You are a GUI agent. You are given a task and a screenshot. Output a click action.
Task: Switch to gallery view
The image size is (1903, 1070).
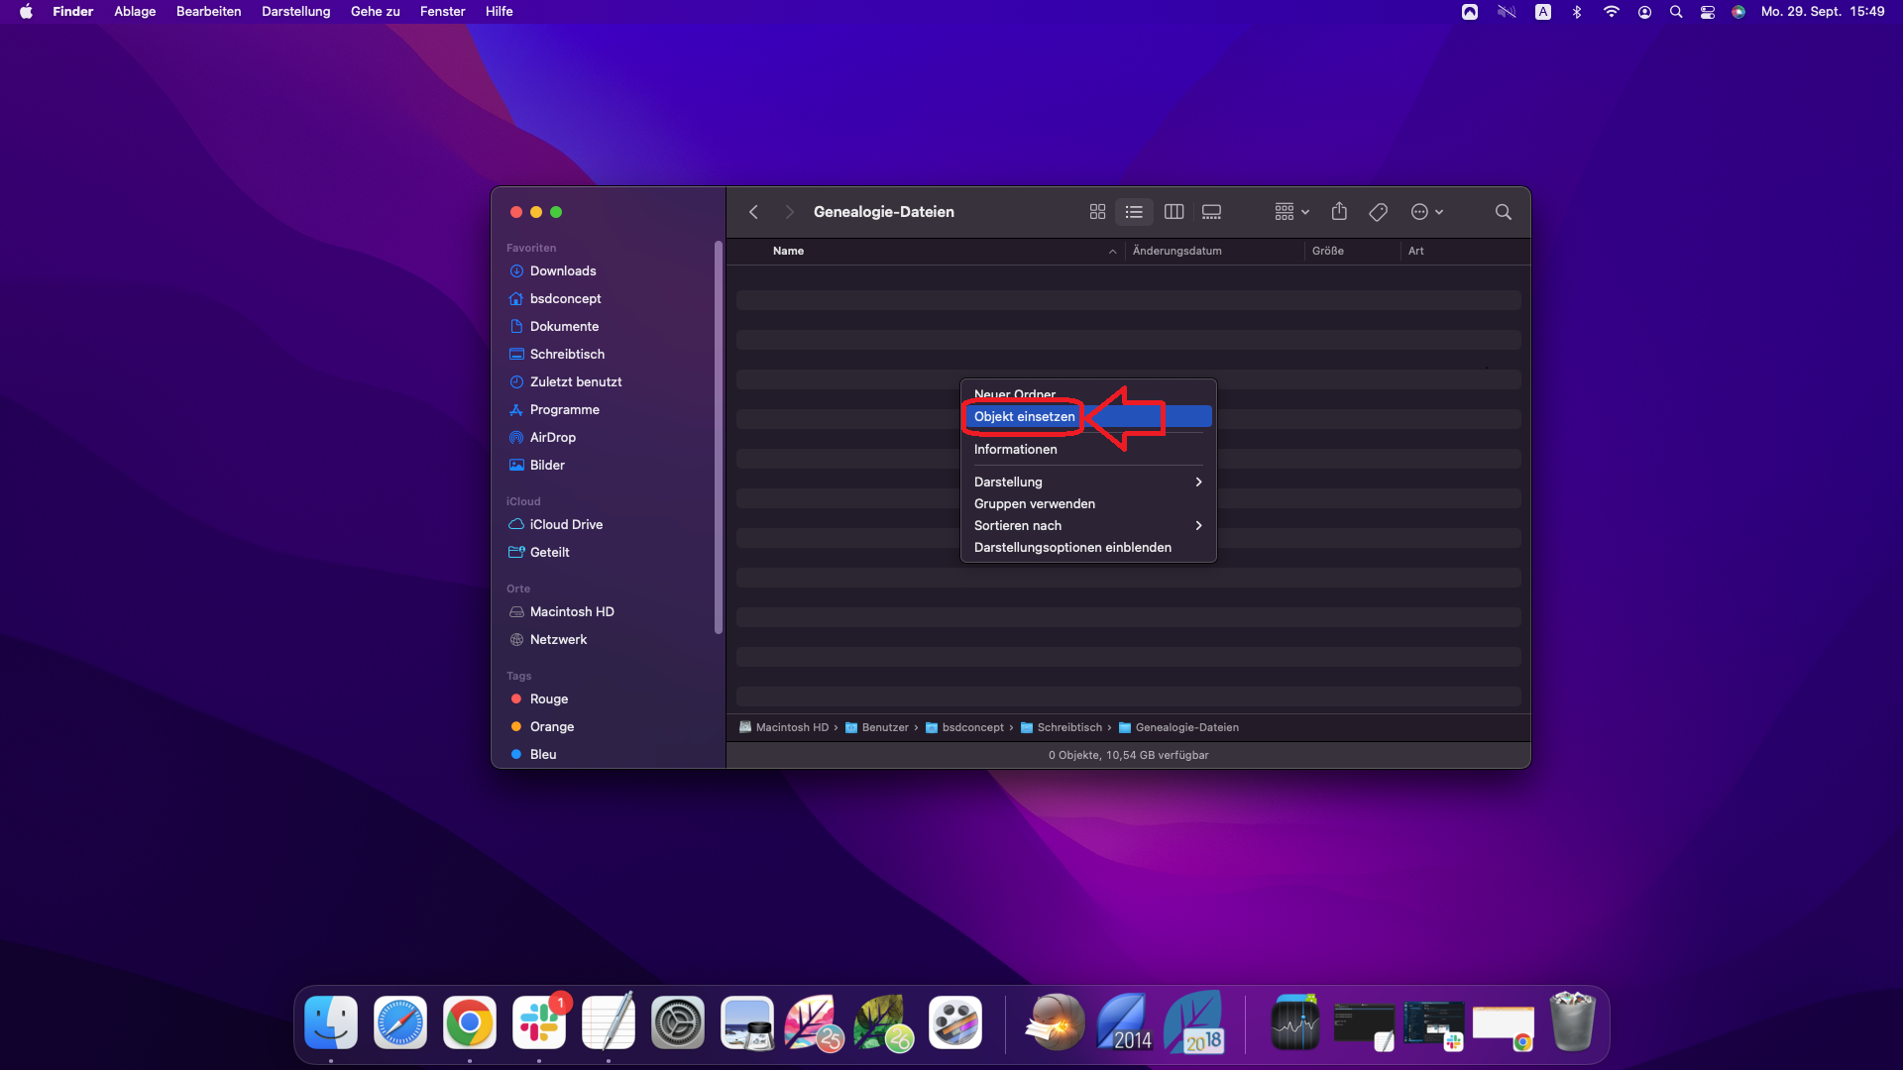click(x=1211, y=212)
